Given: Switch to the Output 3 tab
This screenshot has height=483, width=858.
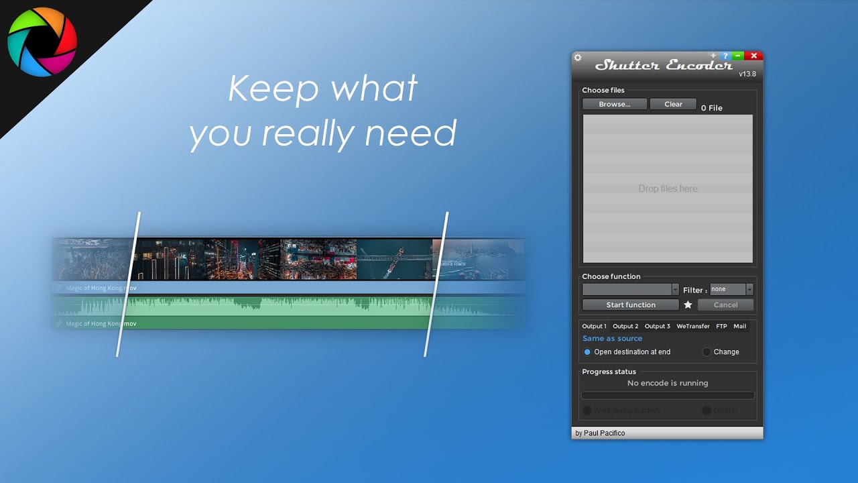Looking at the screenshot, I should pos(657,326).
